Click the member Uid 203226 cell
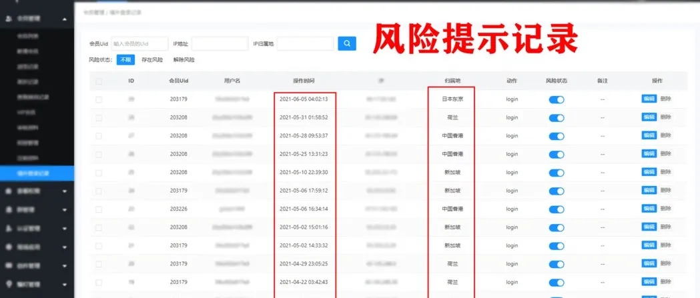 click(x=179, y=209)
